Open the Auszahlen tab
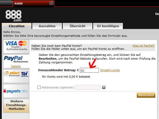Viewport: 159px width, 119px height. coord(47,26)
